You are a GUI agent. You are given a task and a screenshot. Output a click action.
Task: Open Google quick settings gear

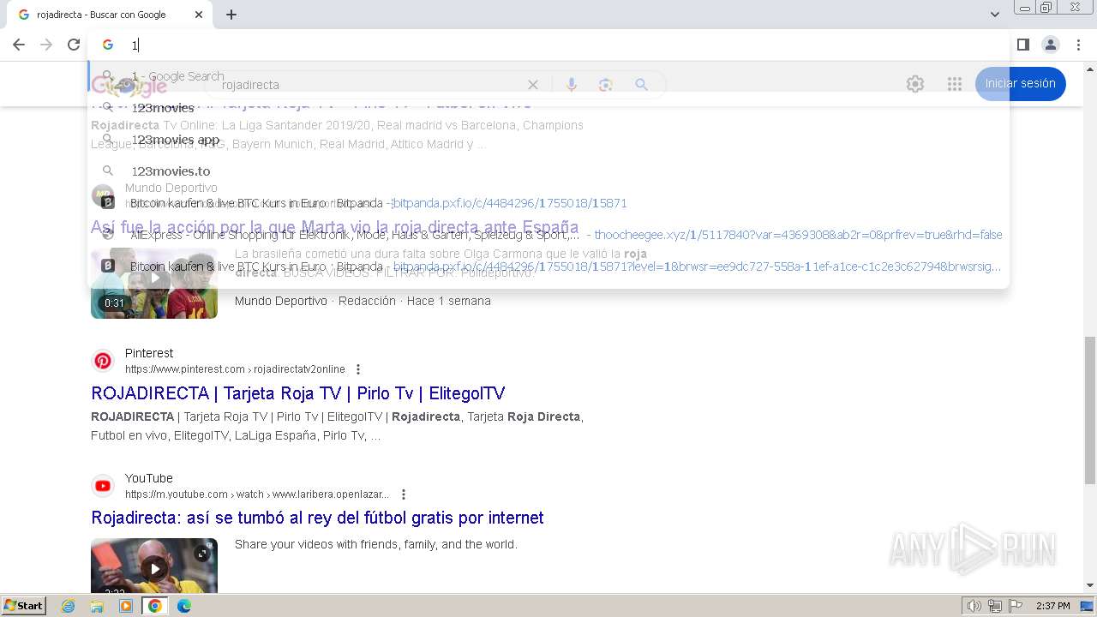click(915, 83)
